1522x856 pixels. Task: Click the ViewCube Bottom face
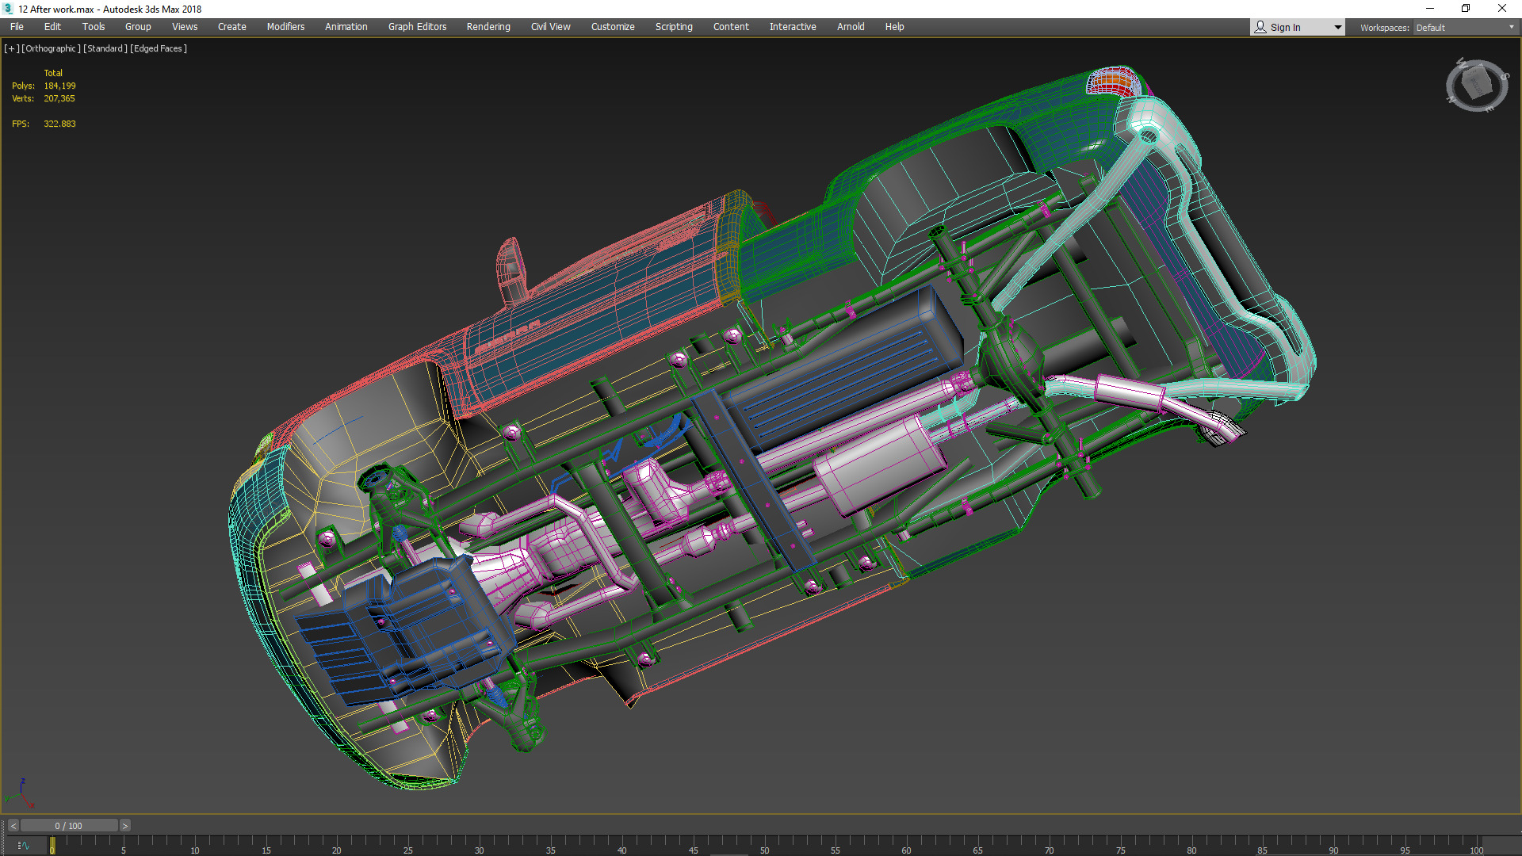coord(1476,82)
